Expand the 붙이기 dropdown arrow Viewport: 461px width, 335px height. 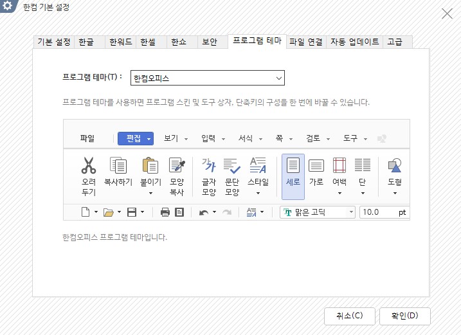point(150,194)
